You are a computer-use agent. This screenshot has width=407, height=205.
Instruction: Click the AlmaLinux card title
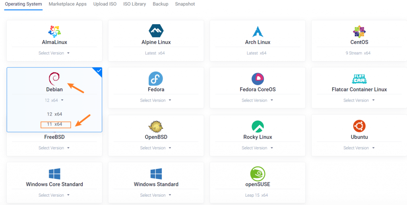pyautogui.click(x=54, y=42)
